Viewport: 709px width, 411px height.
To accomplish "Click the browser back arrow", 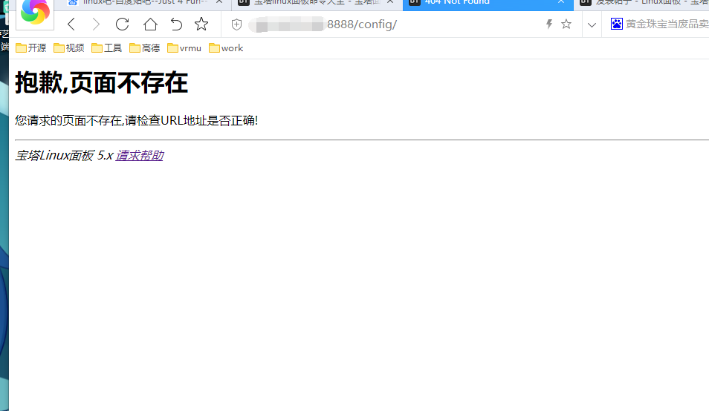I will pyautogui.click(x=71, y=24).
